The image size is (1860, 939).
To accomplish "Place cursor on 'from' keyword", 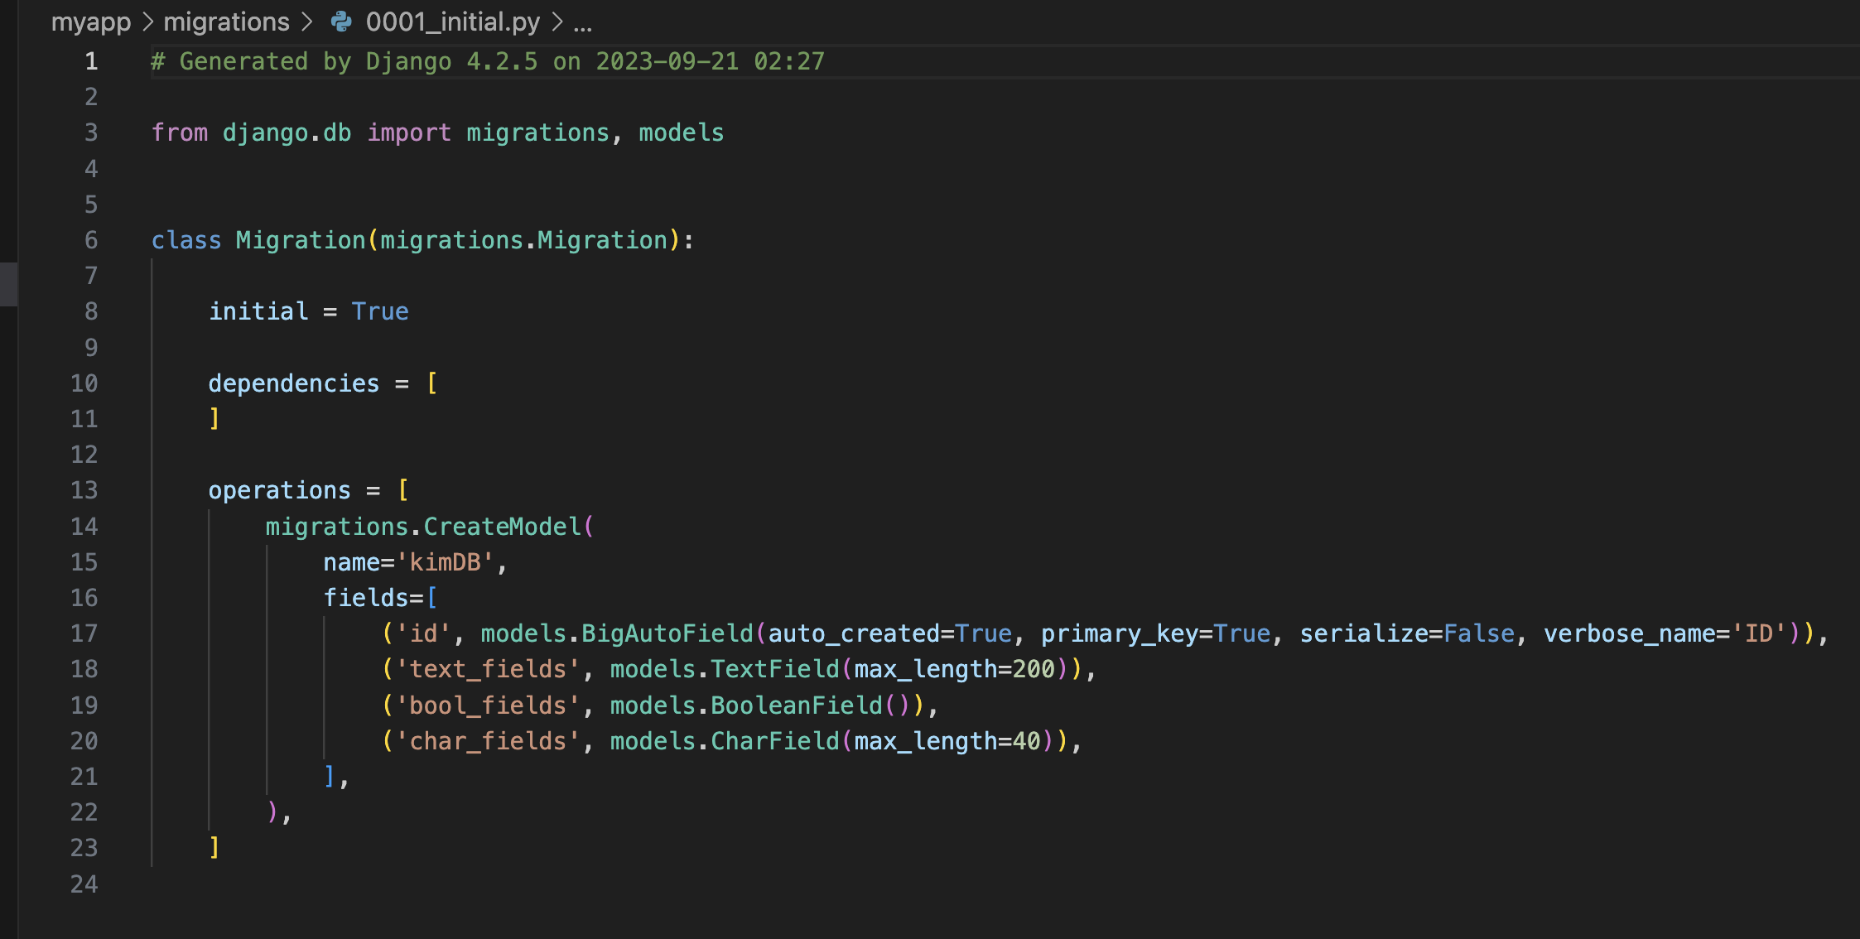I will 180,133.
